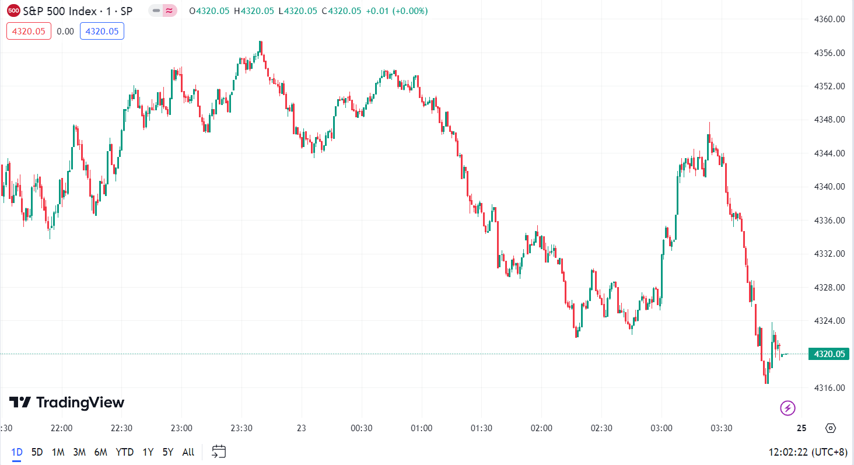The image size is (854, 465).
Task: Switch to the 5D range
Action: point(37,452)
